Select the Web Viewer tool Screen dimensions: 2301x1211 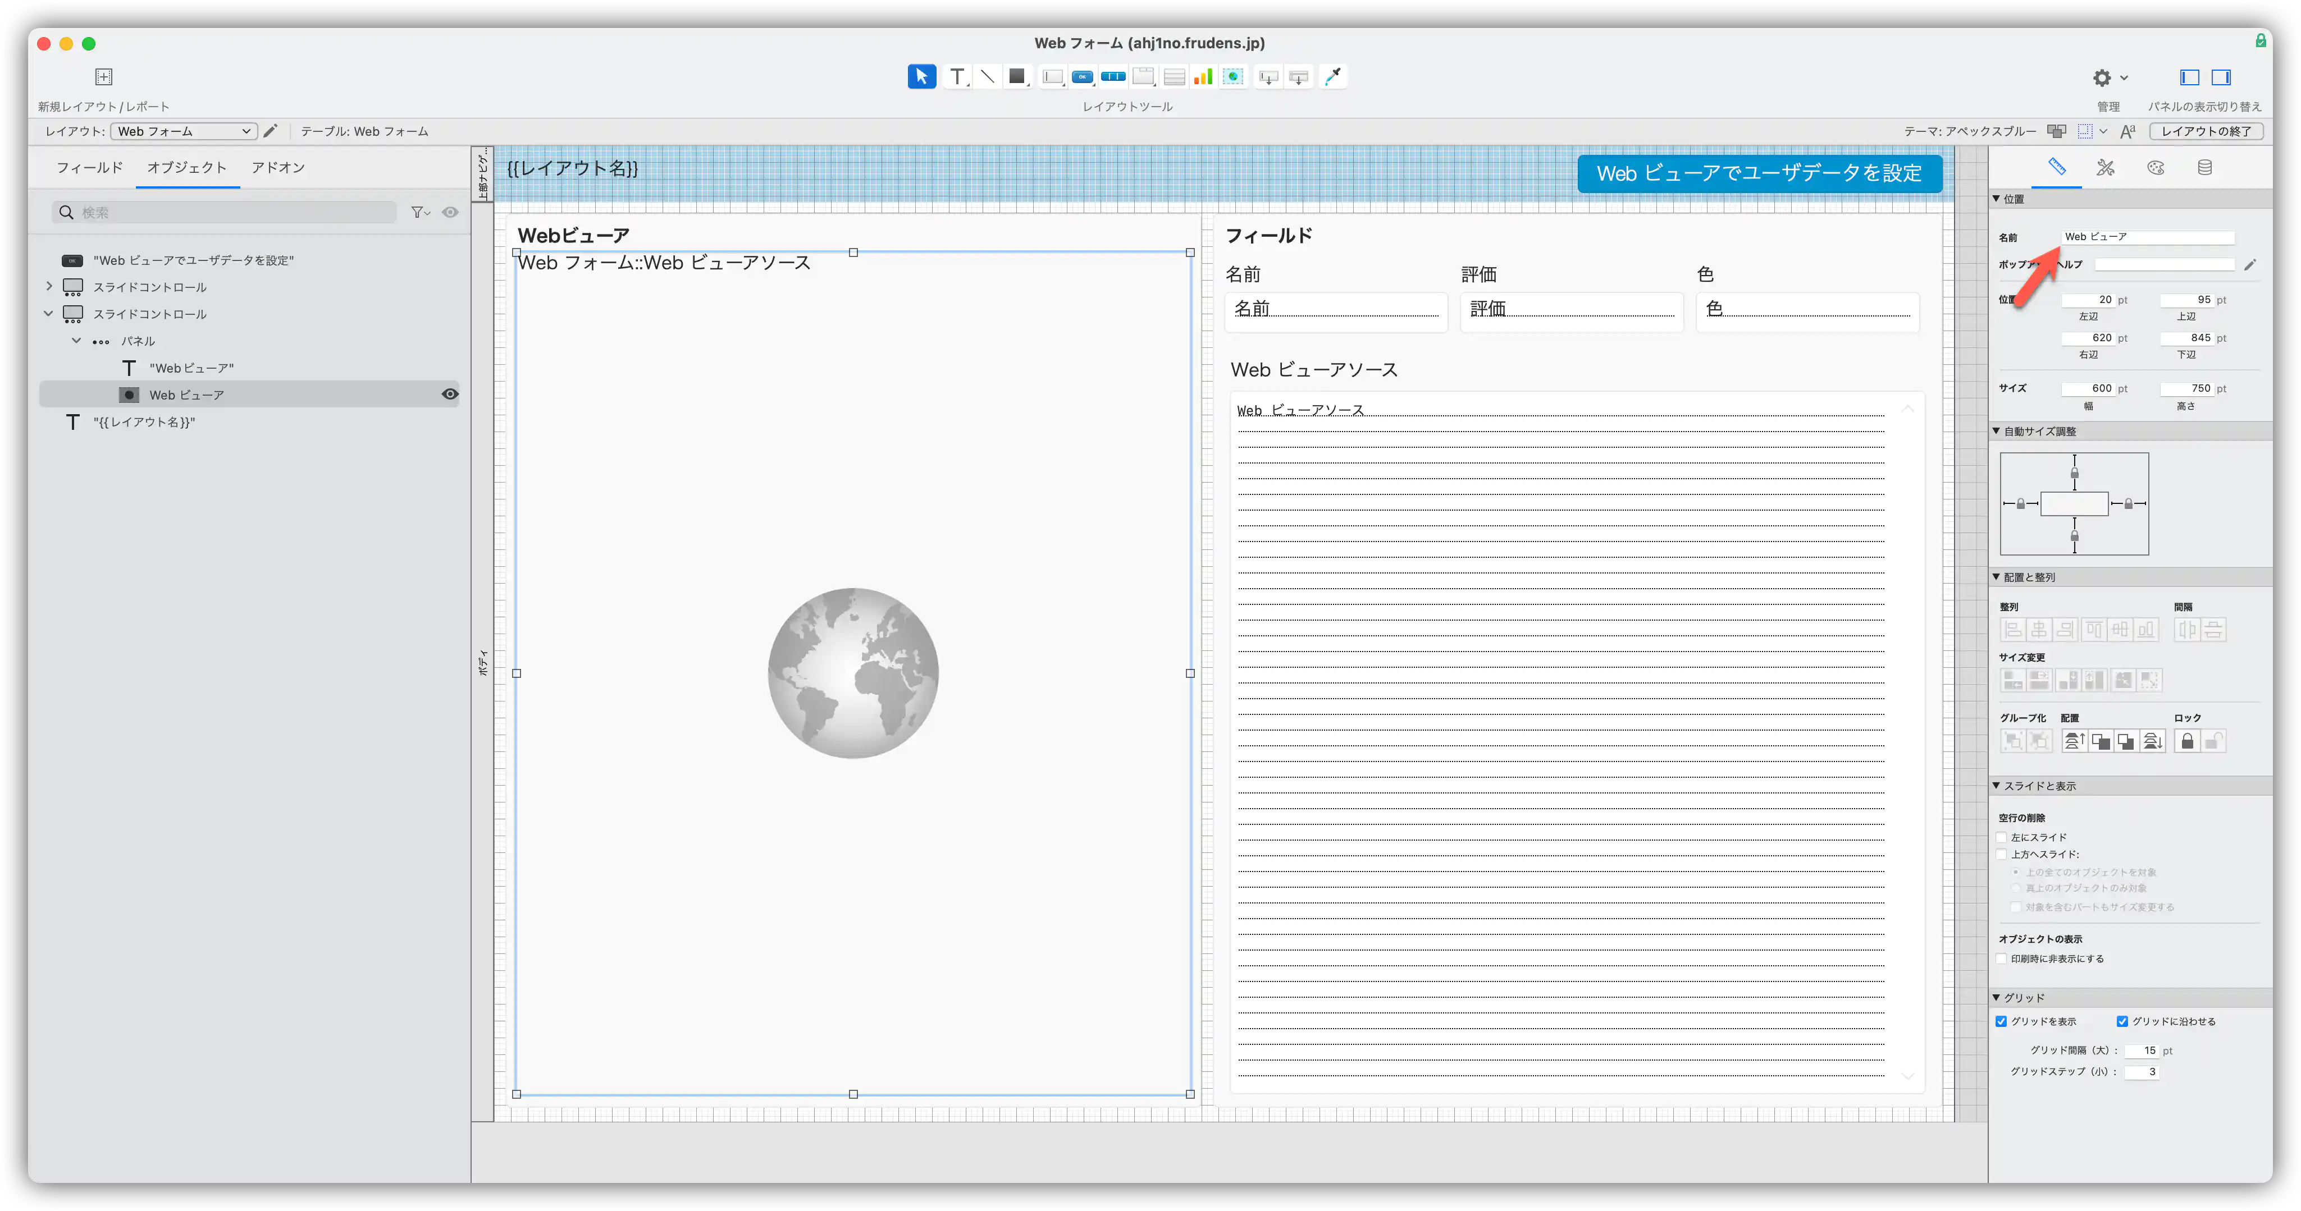pyautogui.click(x=1234, y=77)
